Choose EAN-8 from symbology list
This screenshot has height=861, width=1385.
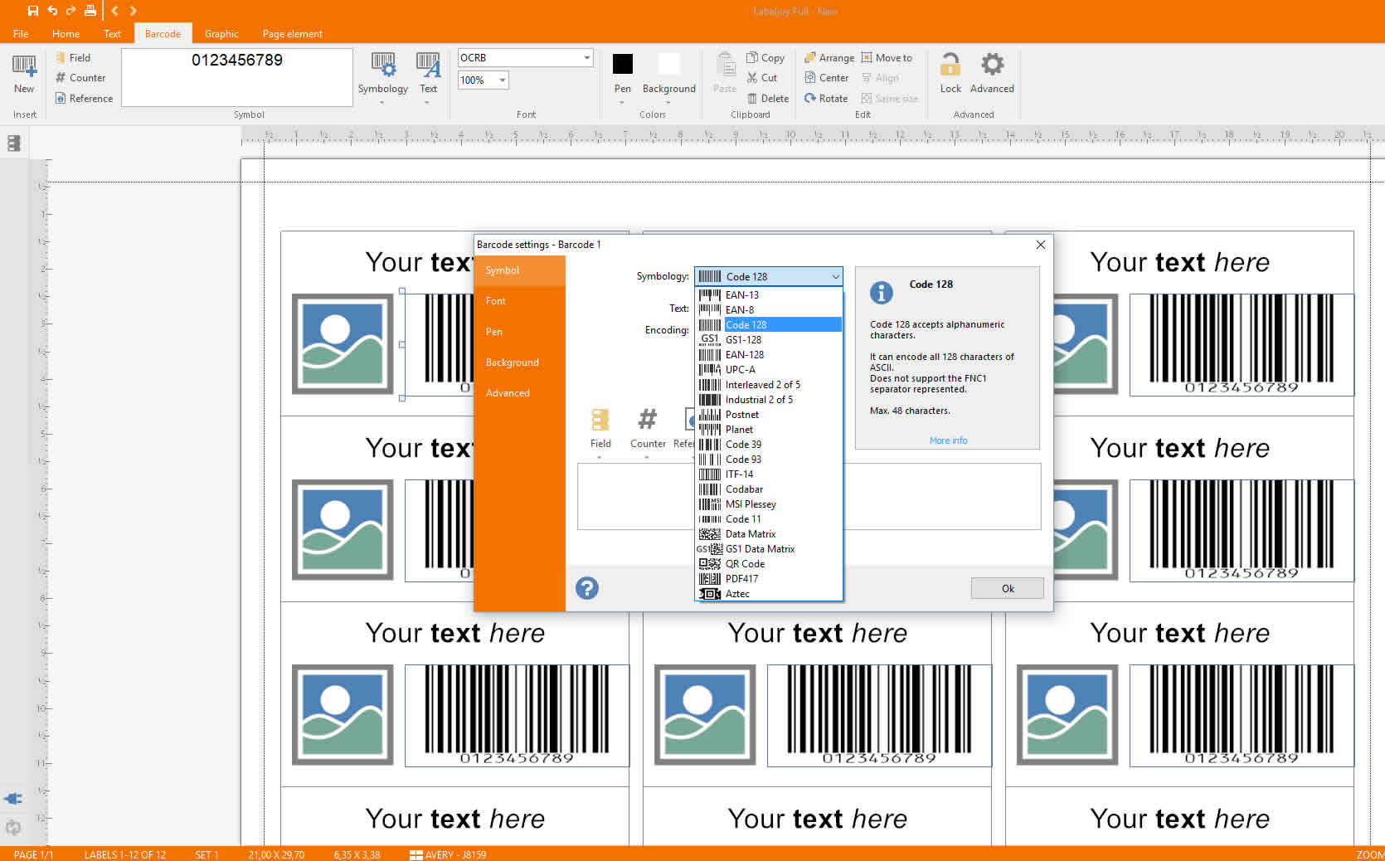pyautogui.click(x=769, y=309)
